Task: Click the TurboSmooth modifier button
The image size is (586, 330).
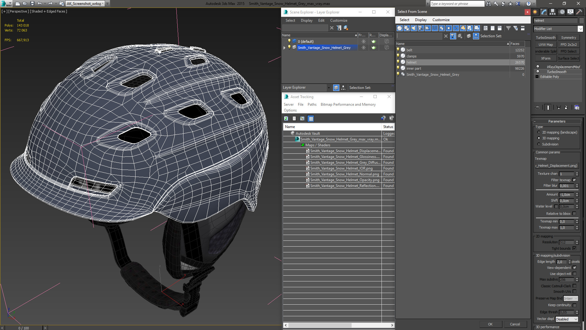Action: click(x=546, y=38)
